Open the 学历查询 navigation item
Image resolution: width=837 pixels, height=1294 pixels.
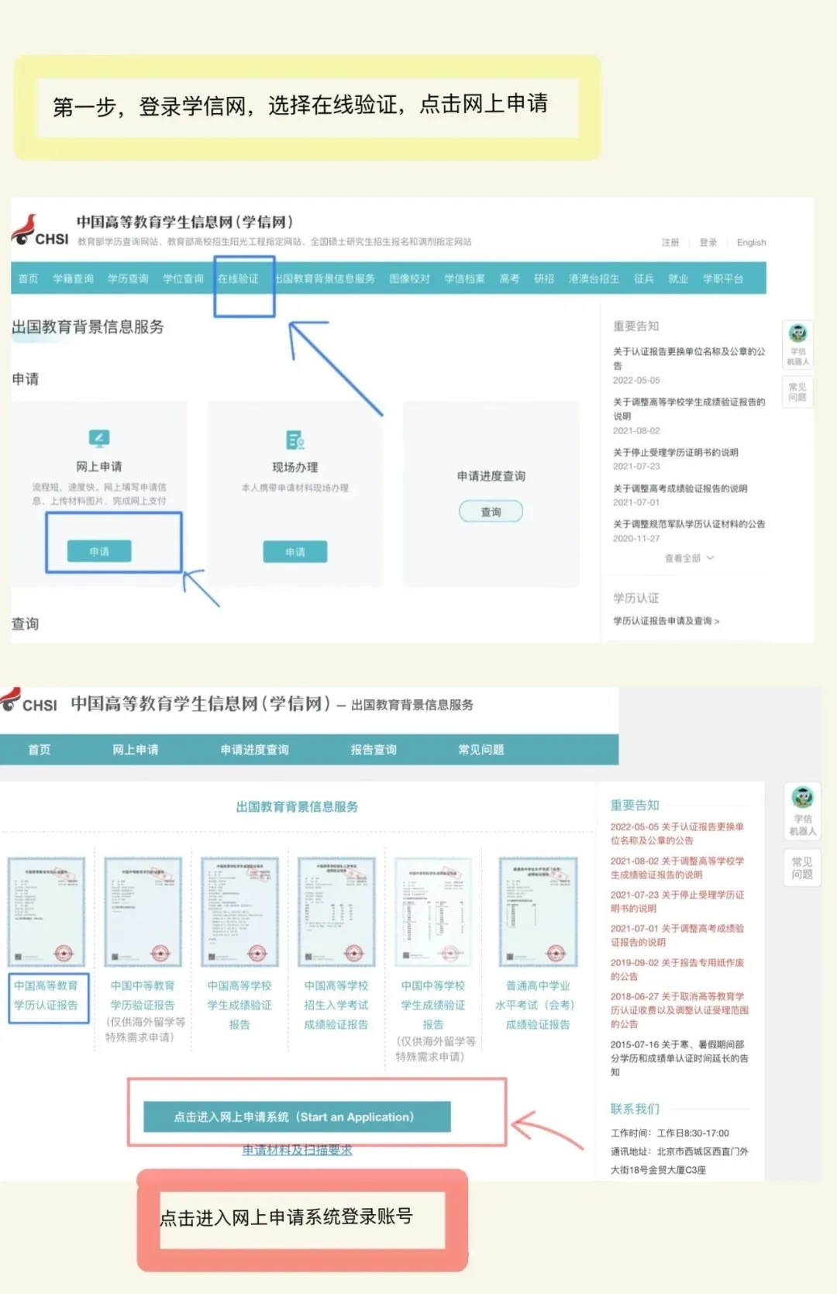click(x=128, y=278)
